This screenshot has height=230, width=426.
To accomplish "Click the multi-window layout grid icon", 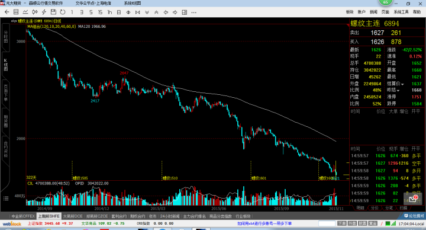I will (x=185, y=12).
